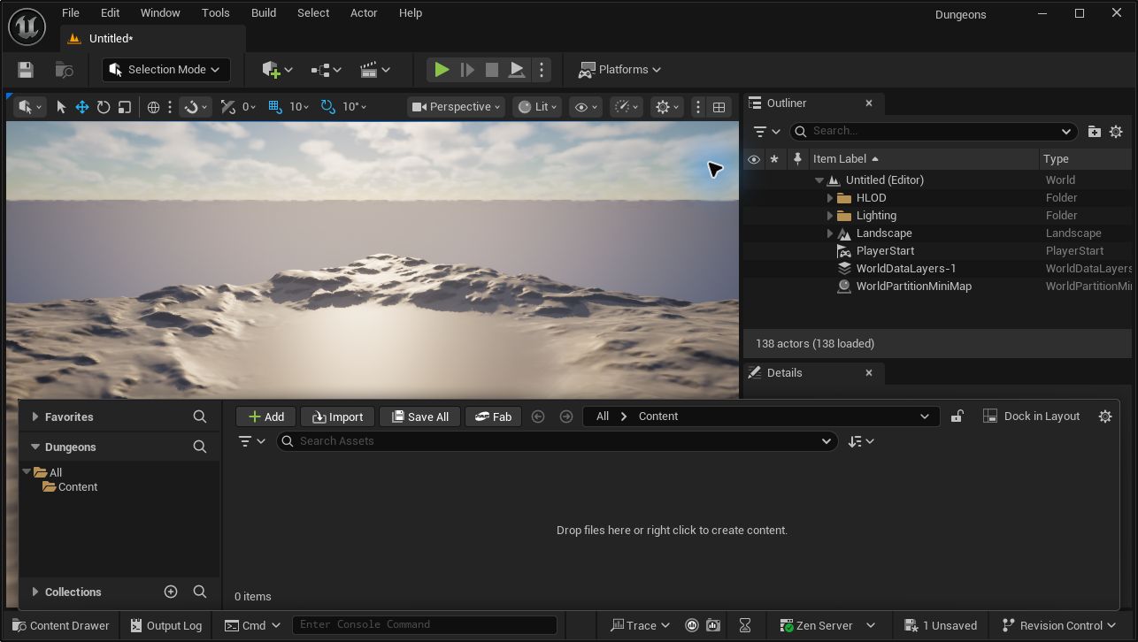Open Content Browser settings gear
The width and height of the screenshot is (1138, 642).
[1105, 417]
